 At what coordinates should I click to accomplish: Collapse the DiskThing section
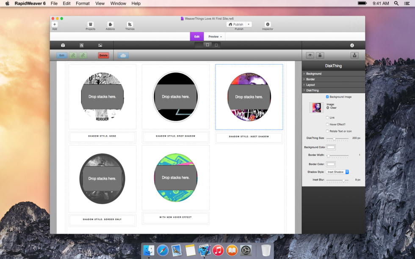click(334, 90)
